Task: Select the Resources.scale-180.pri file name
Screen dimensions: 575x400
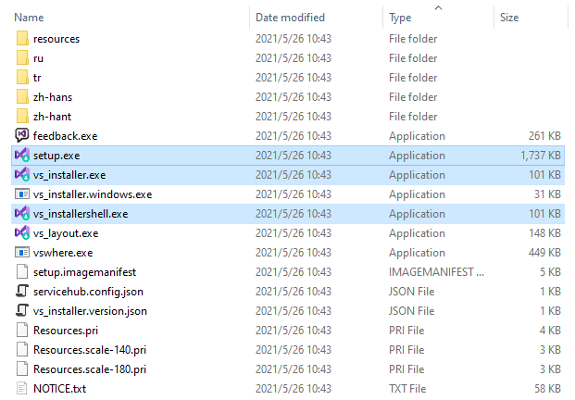Action: (90, 369)
